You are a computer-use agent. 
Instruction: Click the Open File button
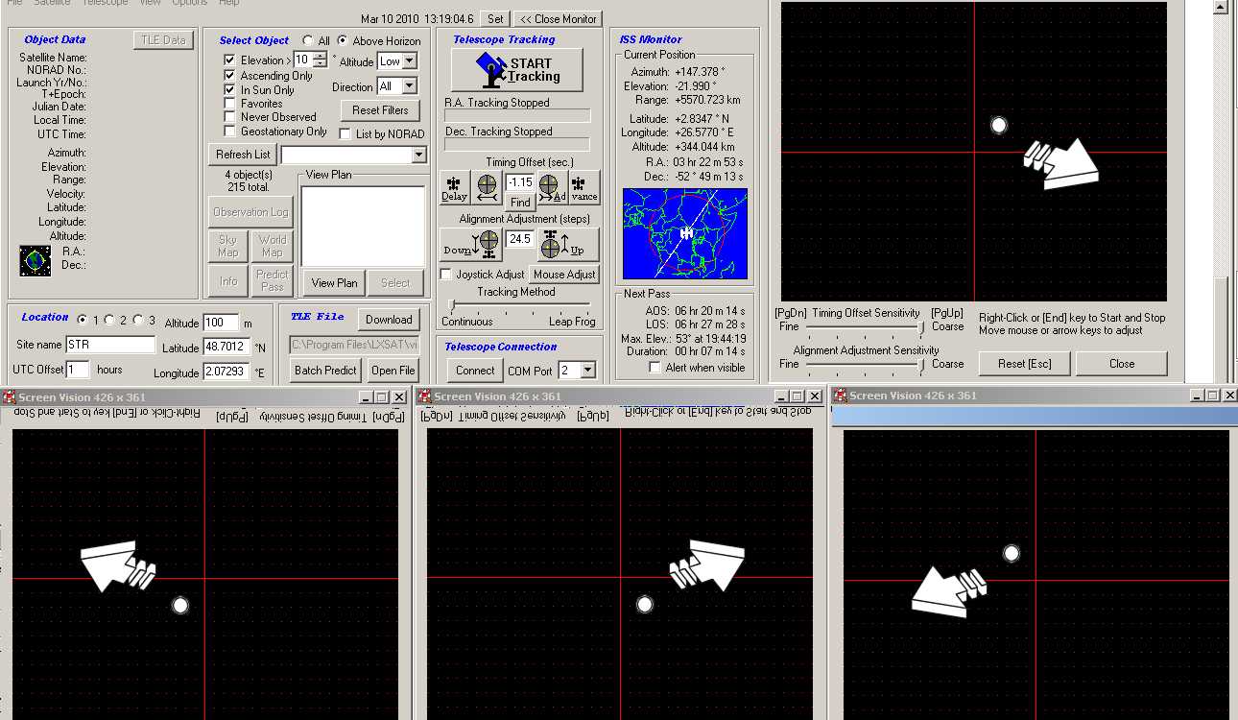(393, 371)
